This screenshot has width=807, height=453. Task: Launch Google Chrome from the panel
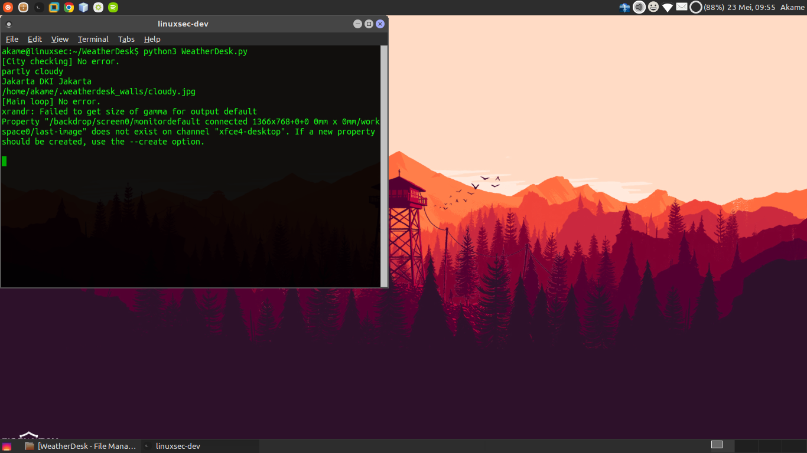(x=69, y=8)
